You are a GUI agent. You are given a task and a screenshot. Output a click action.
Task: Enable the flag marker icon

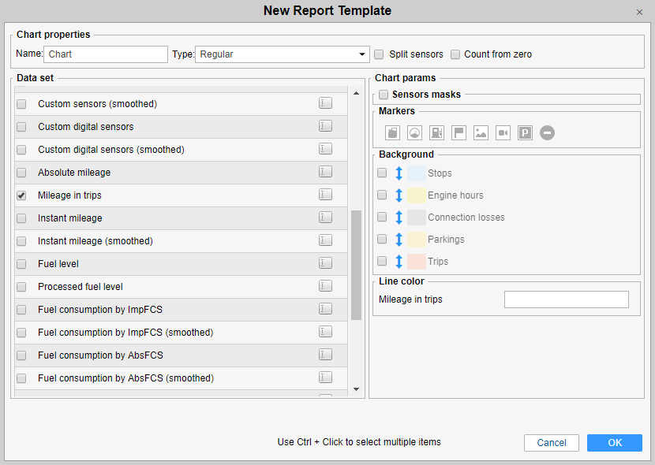pyautogui.click(x=458, y=133)
